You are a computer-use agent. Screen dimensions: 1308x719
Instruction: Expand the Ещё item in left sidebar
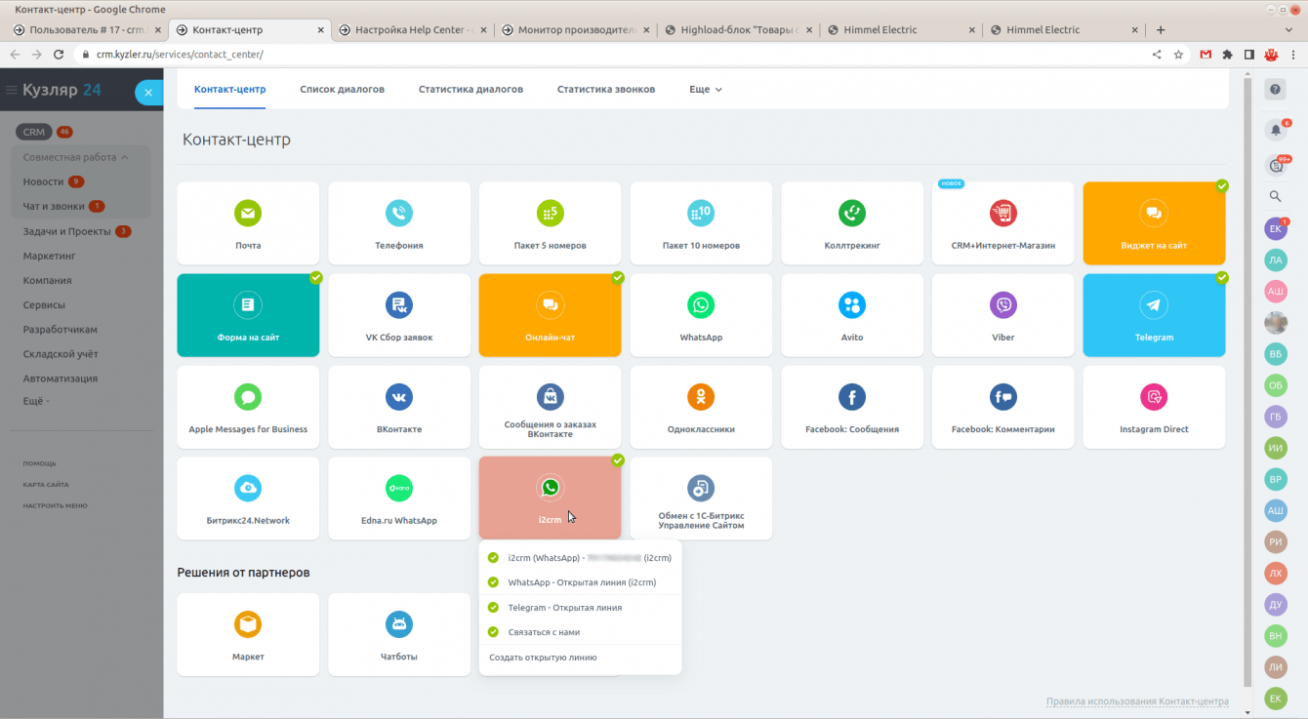click(x=36, y=401)
